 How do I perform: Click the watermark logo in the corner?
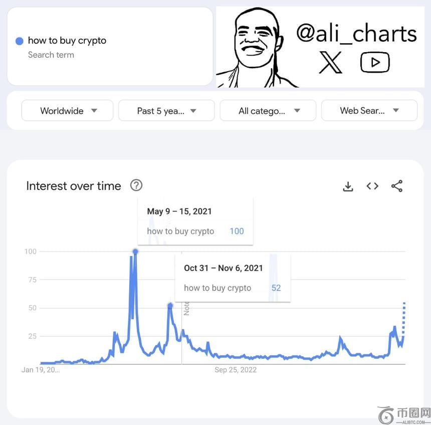[404, 415]
